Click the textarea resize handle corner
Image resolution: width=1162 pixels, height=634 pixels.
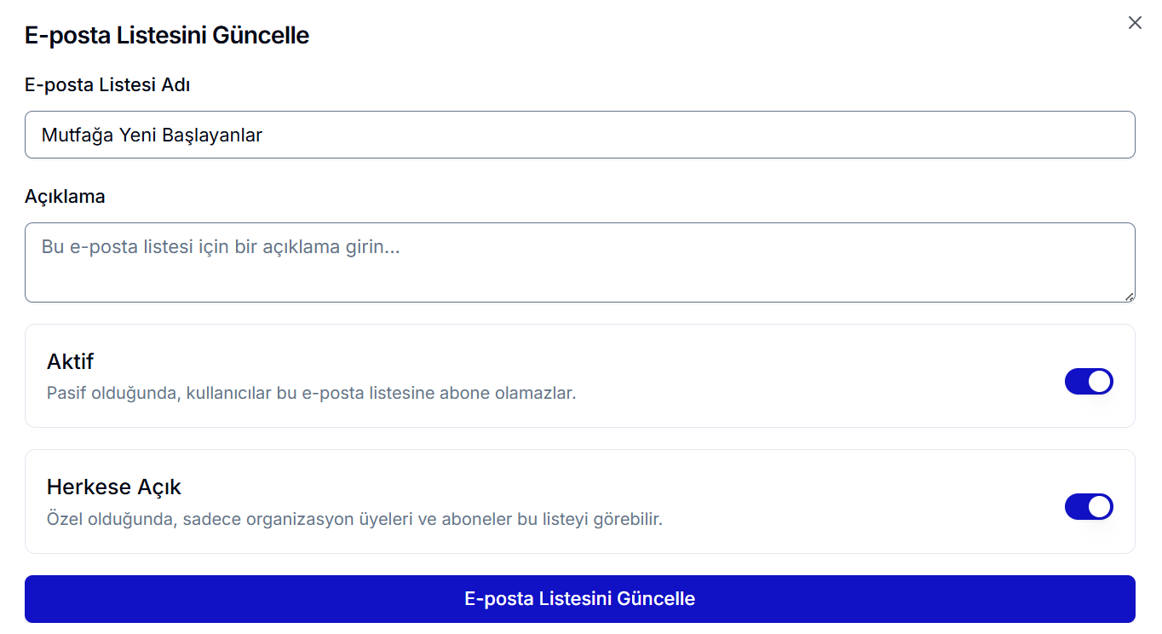point(1129,297)
